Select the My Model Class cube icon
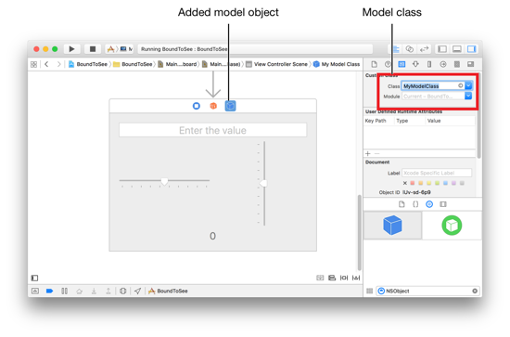The width and height of the screenshot is (510, 337). 230,106
